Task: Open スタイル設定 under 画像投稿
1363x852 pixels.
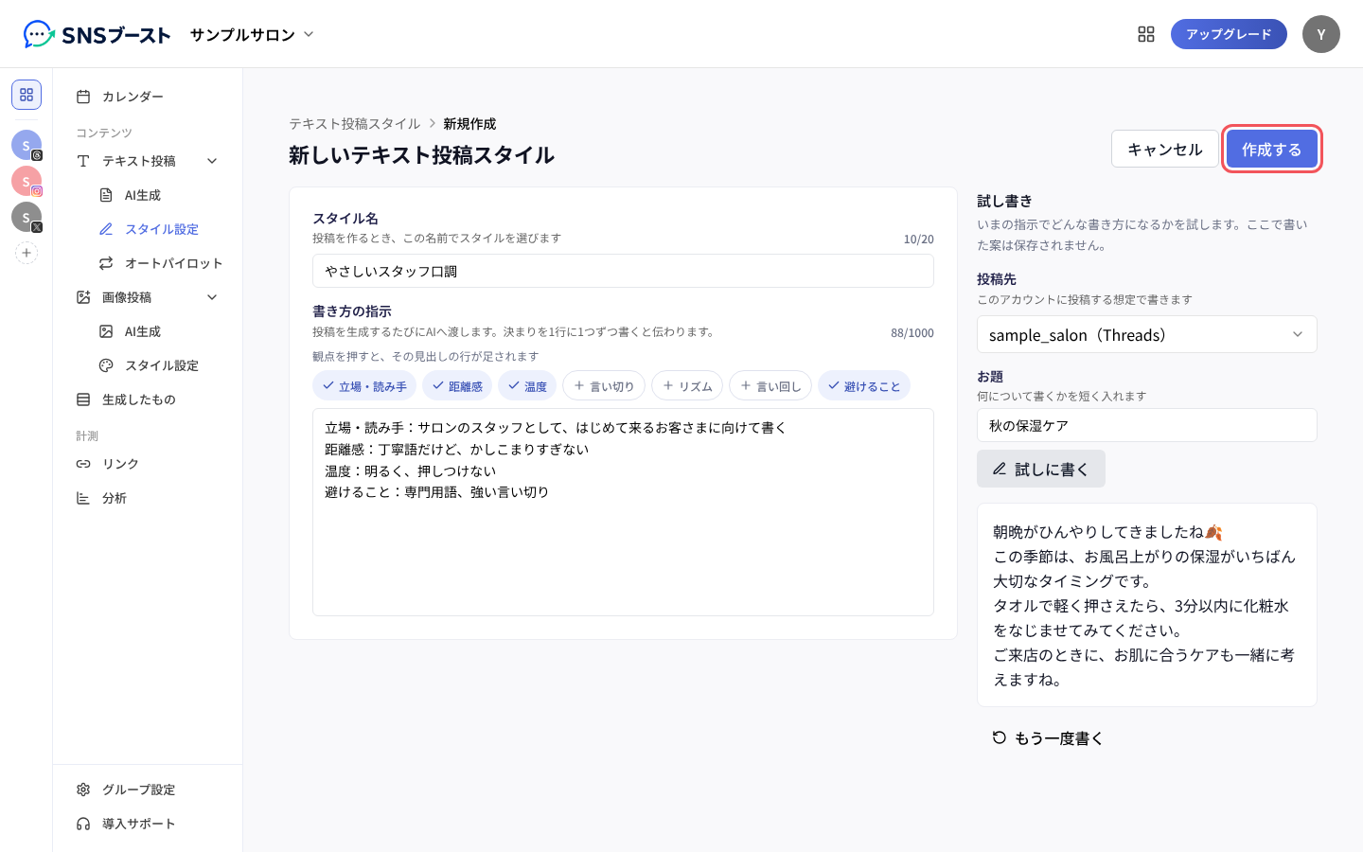Action: 159,365
